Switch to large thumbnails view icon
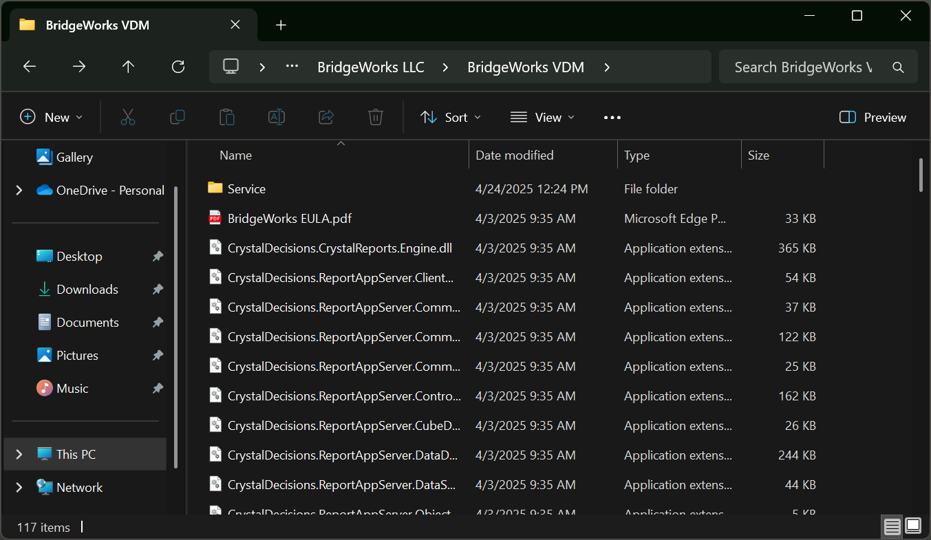Image resolution: width=931 pixels, height=540 pixels. click(913, 526)
